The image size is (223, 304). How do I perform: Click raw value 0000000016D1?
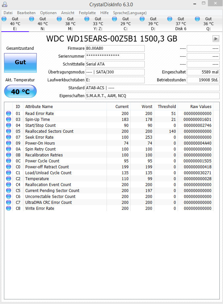[197, 120]
